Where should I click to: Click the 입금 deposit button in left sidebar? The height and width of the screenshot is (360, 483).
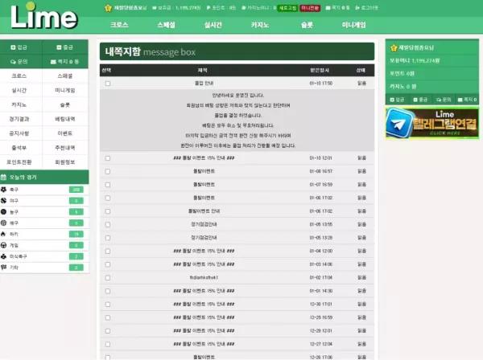click(21, 47)
